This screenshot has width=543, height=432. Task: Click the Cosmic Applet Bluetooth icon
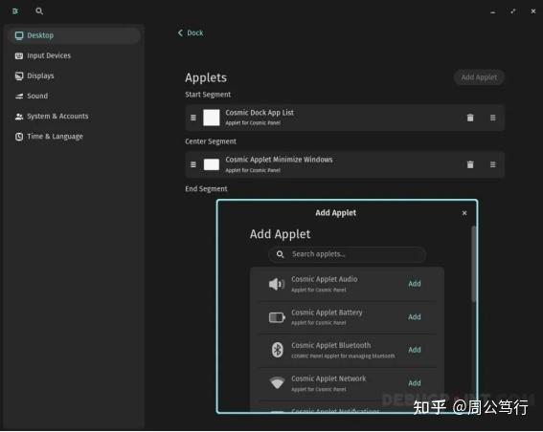(x=277, y=350)
